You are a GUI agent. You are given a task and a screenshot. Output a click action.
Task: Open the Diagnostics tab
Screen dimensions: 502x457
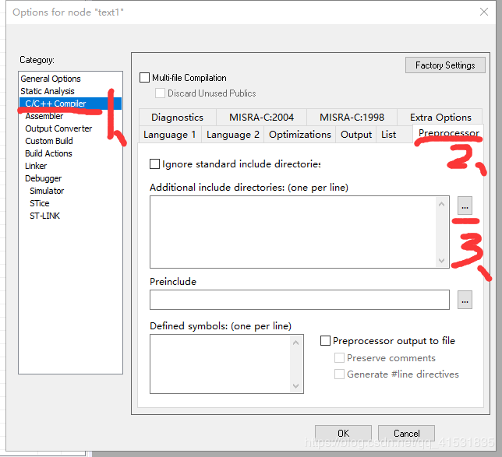(178, 118)
